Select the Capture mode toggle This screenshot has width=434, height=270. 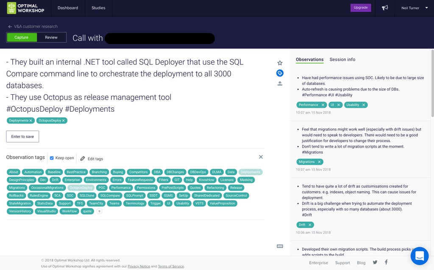tap(22, 38)
